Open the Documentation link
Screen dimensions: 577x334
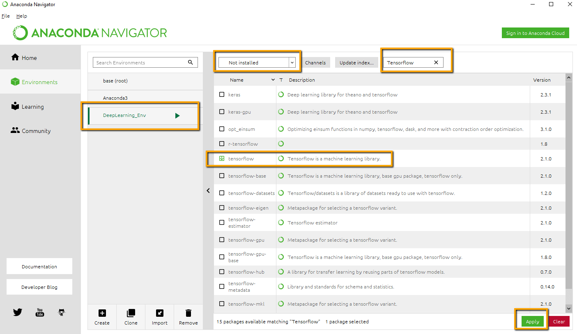(x=39, y=266)
